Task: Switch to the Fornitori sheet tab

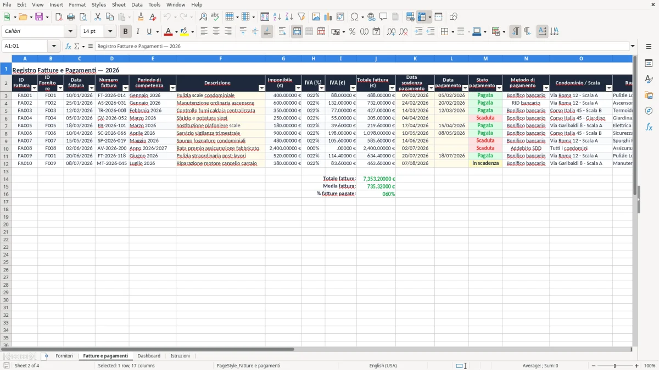Action: 64,356
